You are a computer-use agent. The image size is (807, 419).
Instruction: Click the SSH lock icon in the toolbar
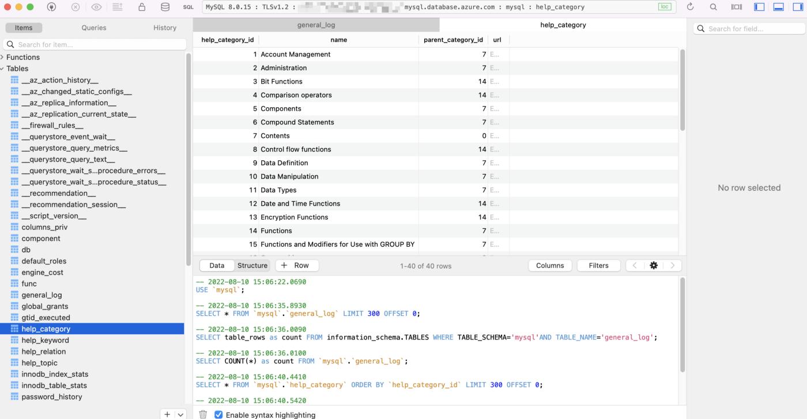pos(142,7)
